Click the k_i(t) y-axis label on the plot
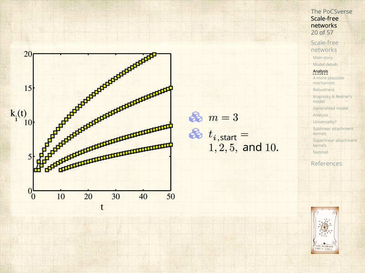The width and height of the screenshot is (365, 273). (18, 116)
